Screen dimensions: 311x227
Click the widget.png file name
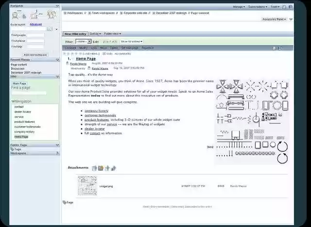106,186
